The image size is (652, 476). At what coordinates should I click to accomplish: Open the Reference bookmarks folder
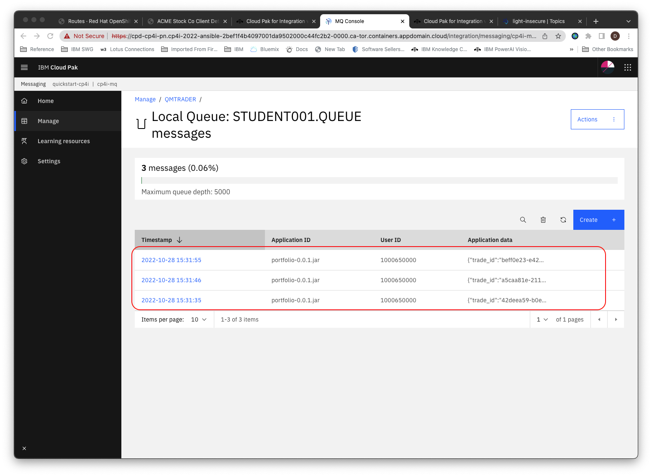(37, 49)
